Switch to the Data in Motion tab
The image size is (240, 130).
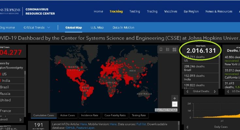tap(123, 28)
